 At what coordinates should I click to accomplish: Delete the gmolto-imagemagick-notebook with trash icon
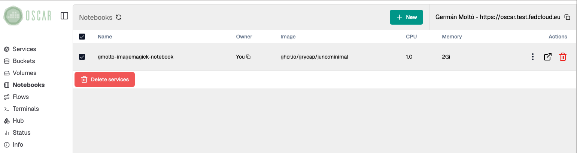[562, 57]
